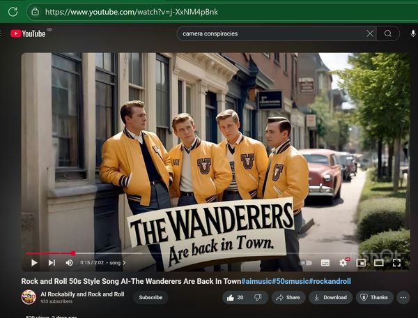The width and height of the screenshot is (418, 318).
Task: Open the #rockandroll hashtag link
Action: [330, 281]
